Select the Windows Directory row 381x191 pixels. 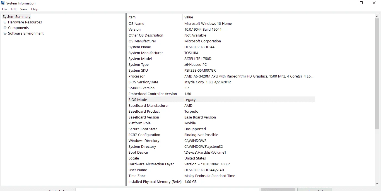coord(221,141)
